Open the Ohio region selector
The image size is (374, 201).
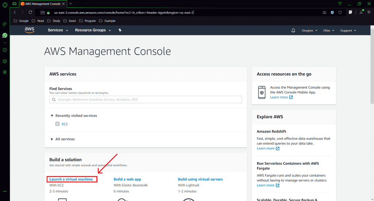point(328,30)
